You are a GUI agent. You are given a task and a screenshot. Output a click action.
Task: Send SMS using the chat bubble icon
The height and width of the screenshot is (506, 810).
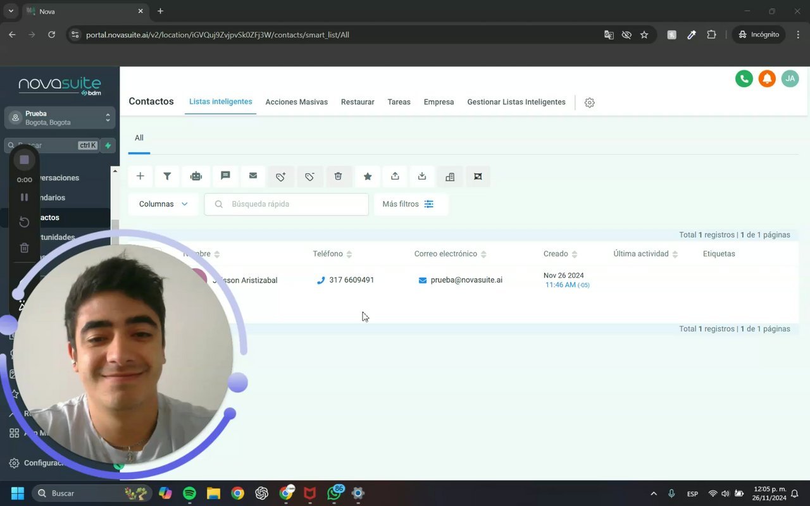point(225,176)
